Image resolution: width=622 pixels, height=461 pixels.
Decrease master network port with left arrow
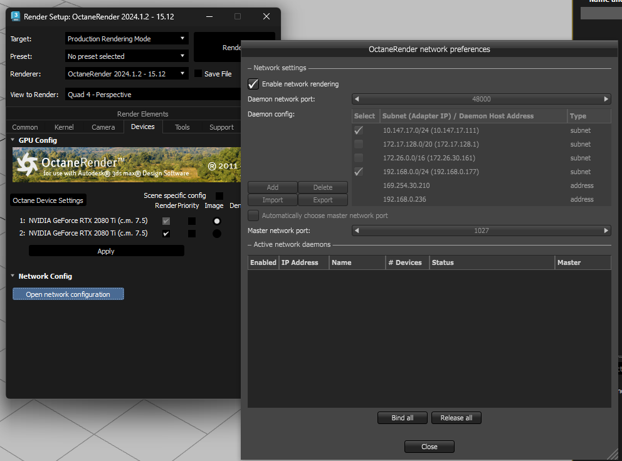pos(357,230)
